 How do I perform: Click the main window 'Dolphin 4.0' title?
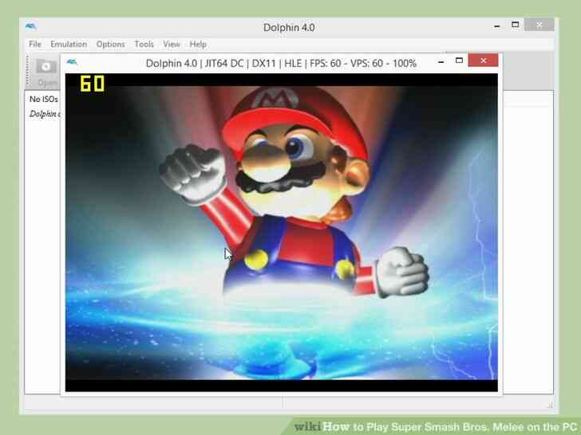click(x=289, y=27)
